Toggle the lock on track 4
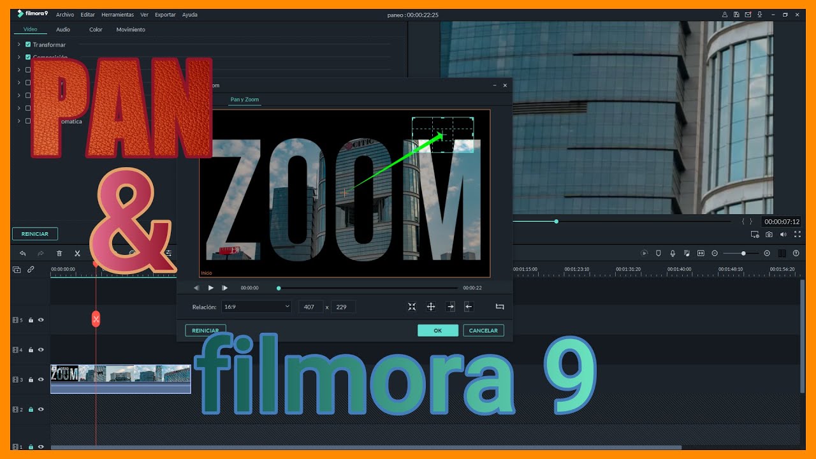This screenshot has height=459, width=816. coord(31,350)
